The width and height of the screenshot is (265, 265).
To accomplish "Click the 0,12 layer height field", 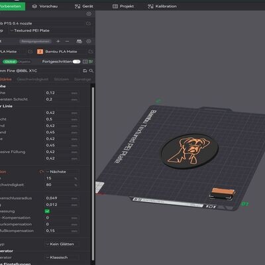I will click(62, 93).
